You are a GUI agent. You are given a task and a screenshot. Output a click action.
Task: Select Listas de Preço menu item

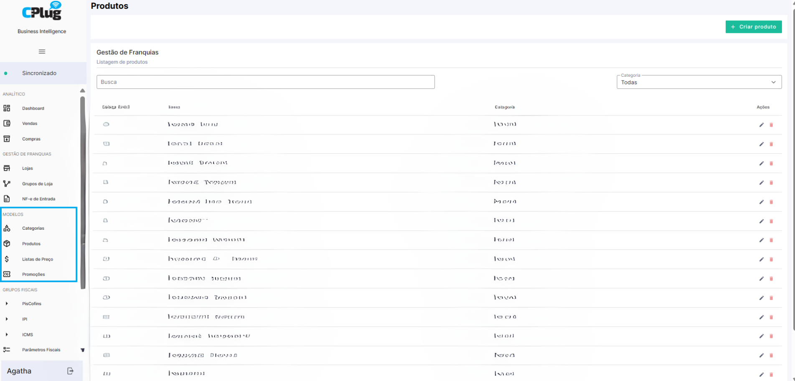click(x=37, y=259)
